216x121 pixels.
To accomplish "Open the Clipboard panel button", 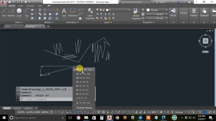I will pyautogui.click(x=204, y=12).
